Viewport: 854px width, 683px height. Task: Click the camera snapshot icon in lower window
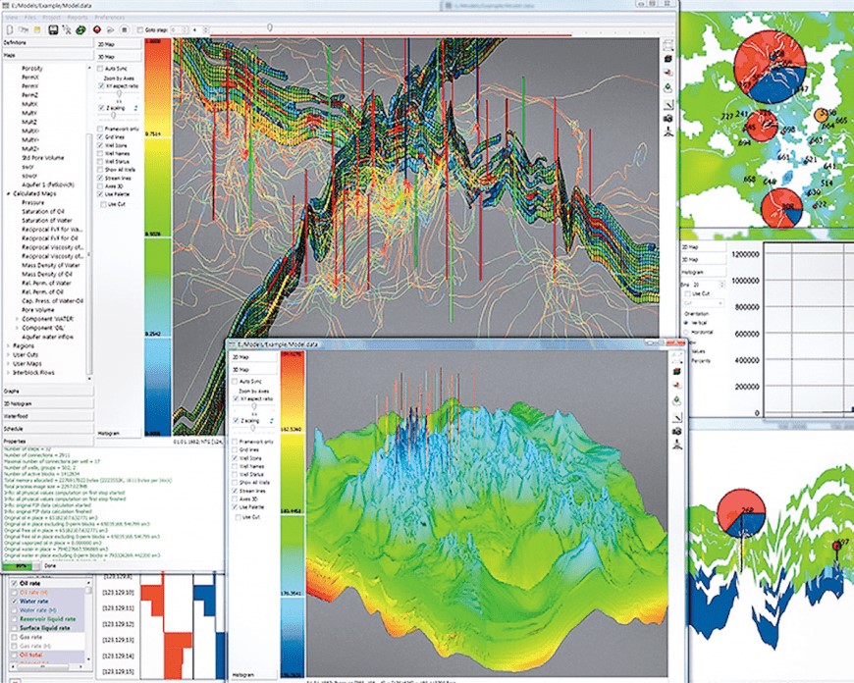(x=677, y=431)
